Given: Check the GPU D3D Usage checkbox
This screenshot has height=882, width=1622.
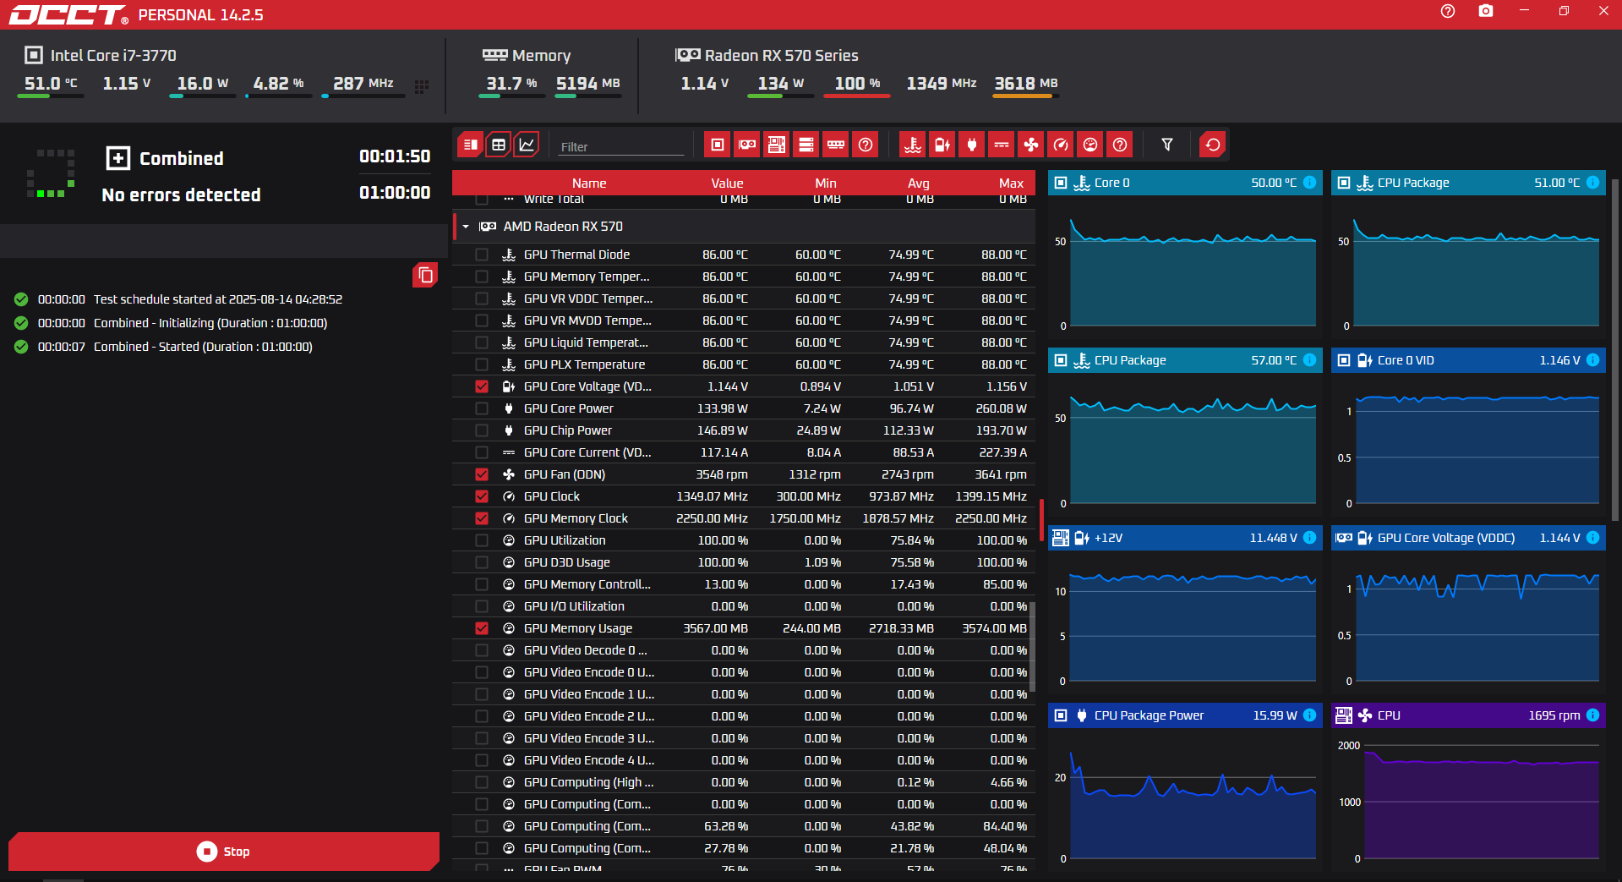Looking at the screenshot, I should (482, 562).
